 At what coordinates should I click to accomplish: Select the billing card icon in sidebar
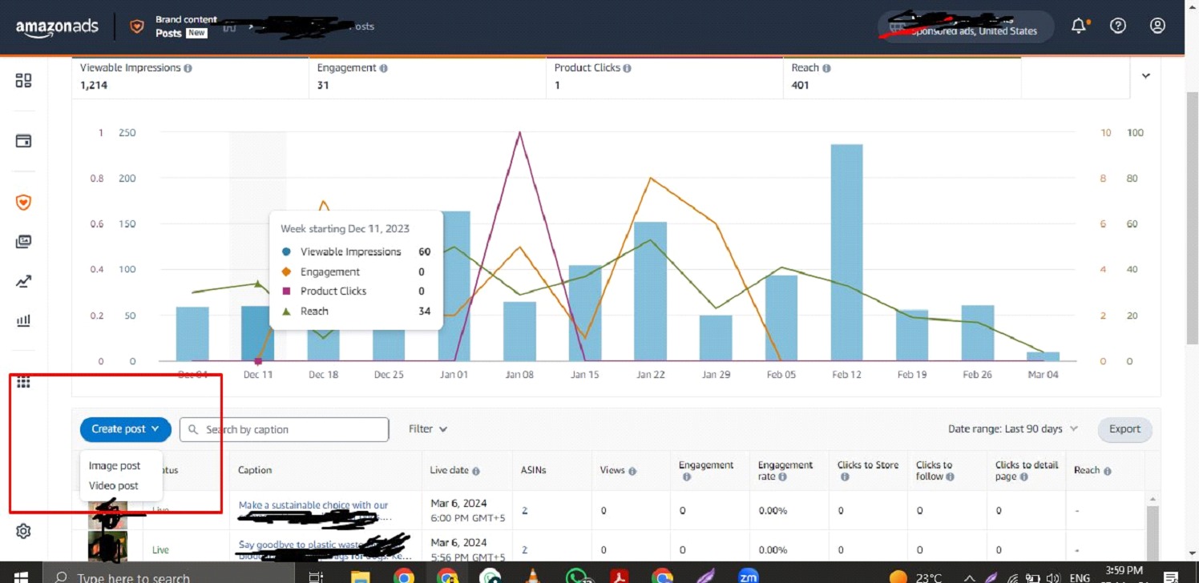coord(22,140)
